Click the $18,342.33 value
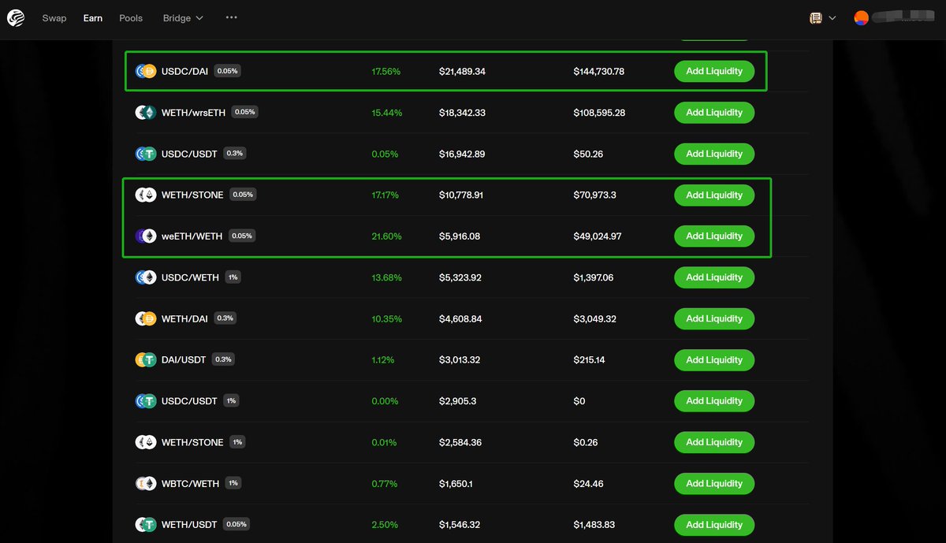Viewport: 946px width, 543px height. [x=462, y=113]
